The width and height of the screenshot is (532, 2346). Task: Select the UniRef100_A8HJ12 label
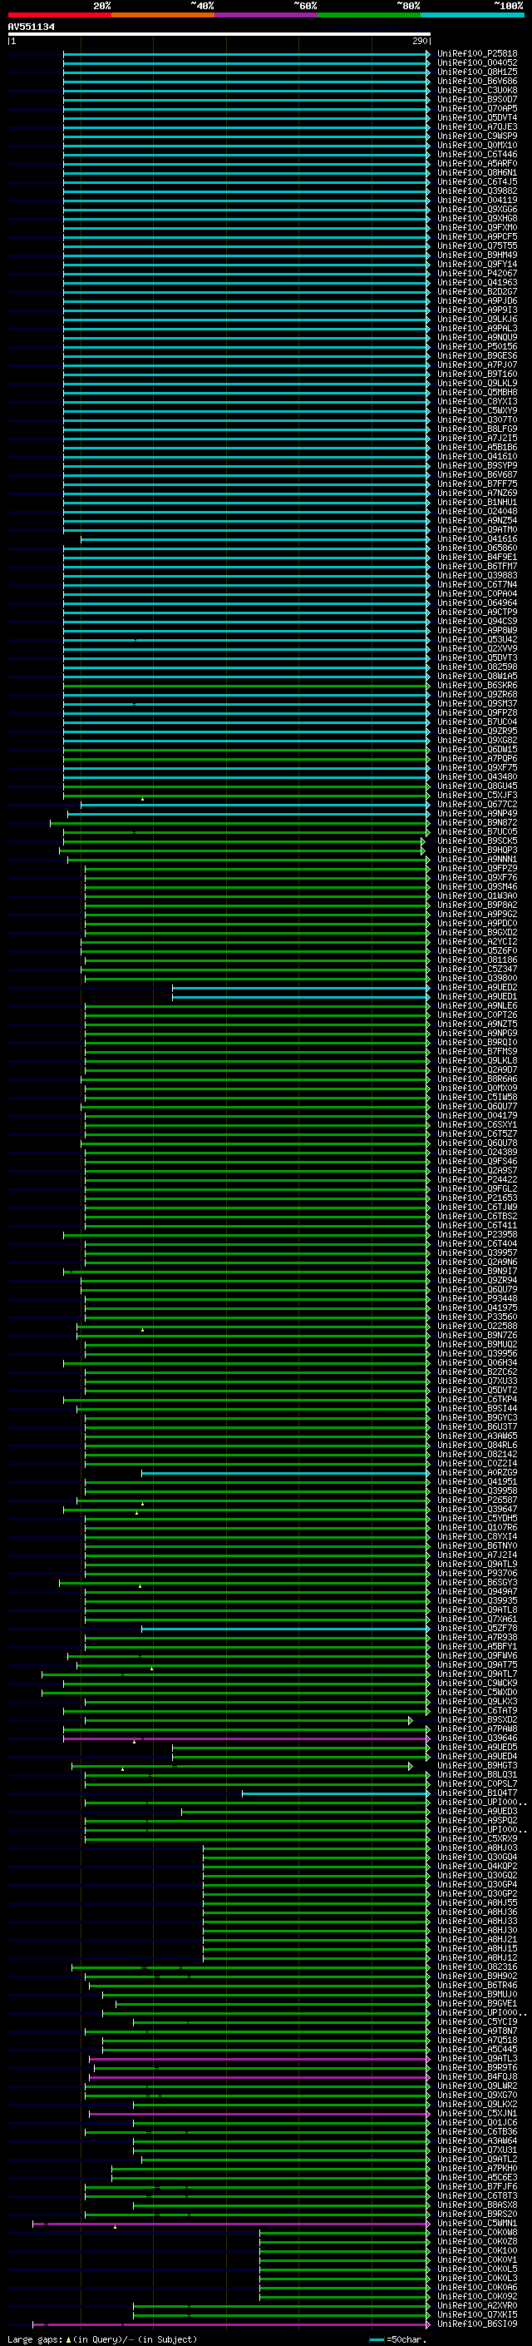pyautogui.click(x=477, y=1957)
